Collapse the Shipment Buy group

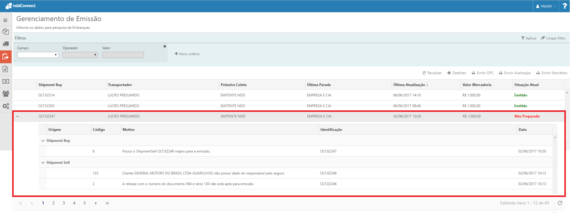tap(43, 141)
